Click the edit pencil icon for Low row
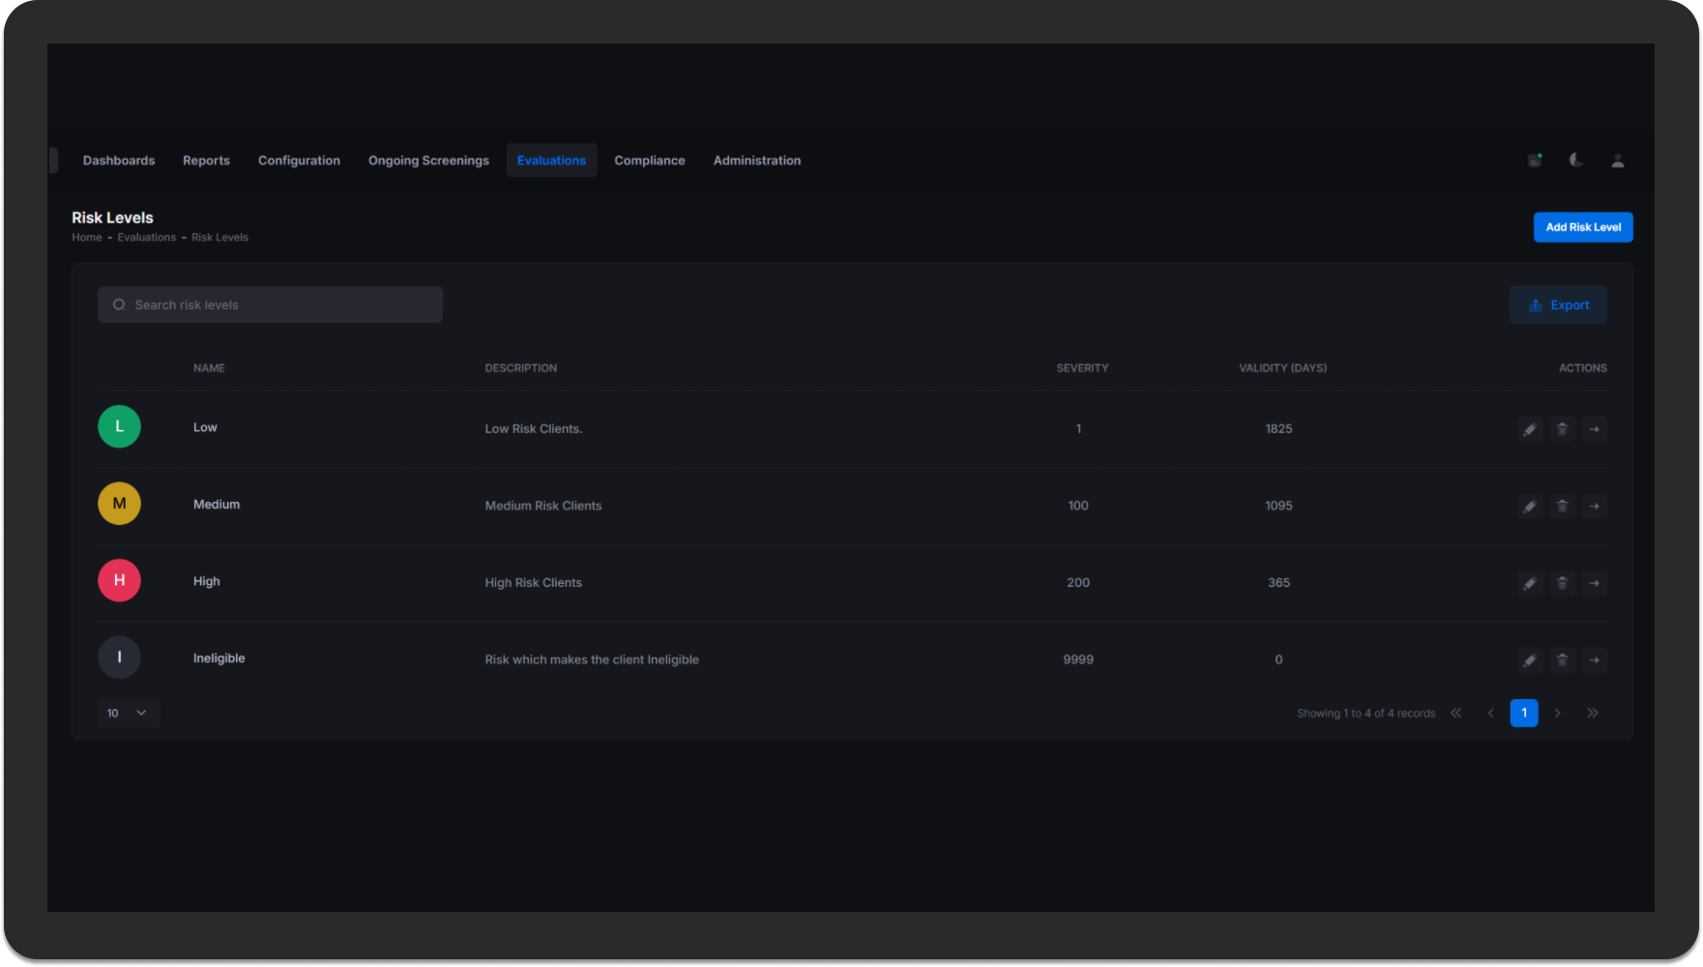The image size is (1703, 967). [1529, 429]
